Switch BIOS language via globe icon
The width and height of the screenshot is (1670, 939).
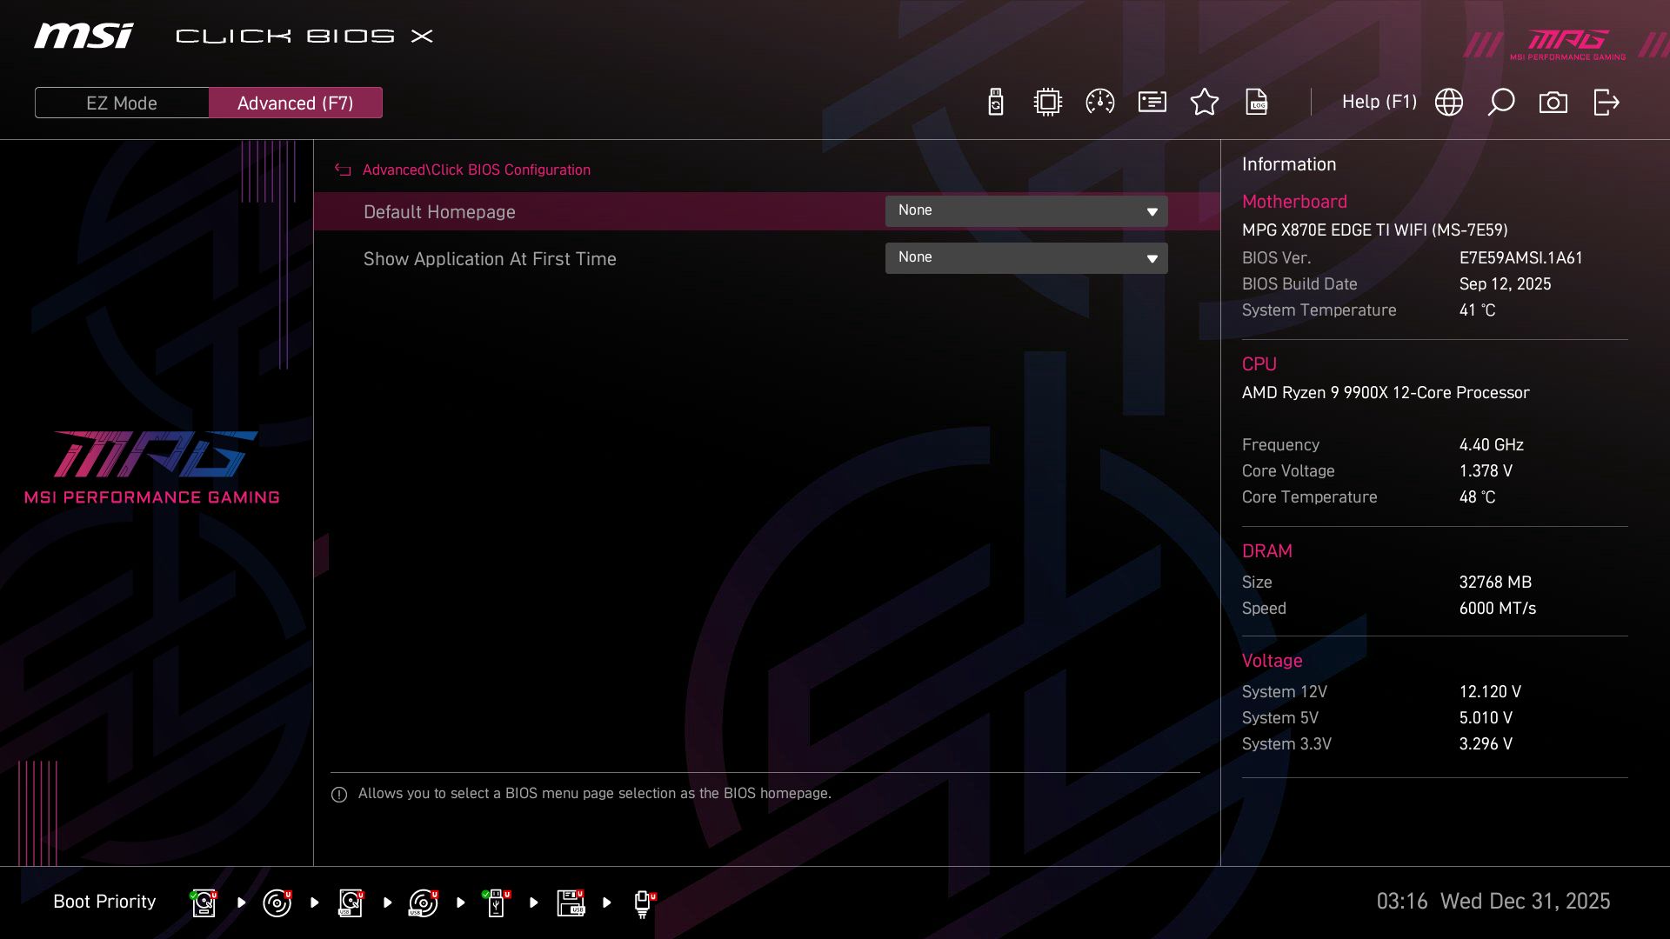pyautogui.click(x=1449, y=102)
